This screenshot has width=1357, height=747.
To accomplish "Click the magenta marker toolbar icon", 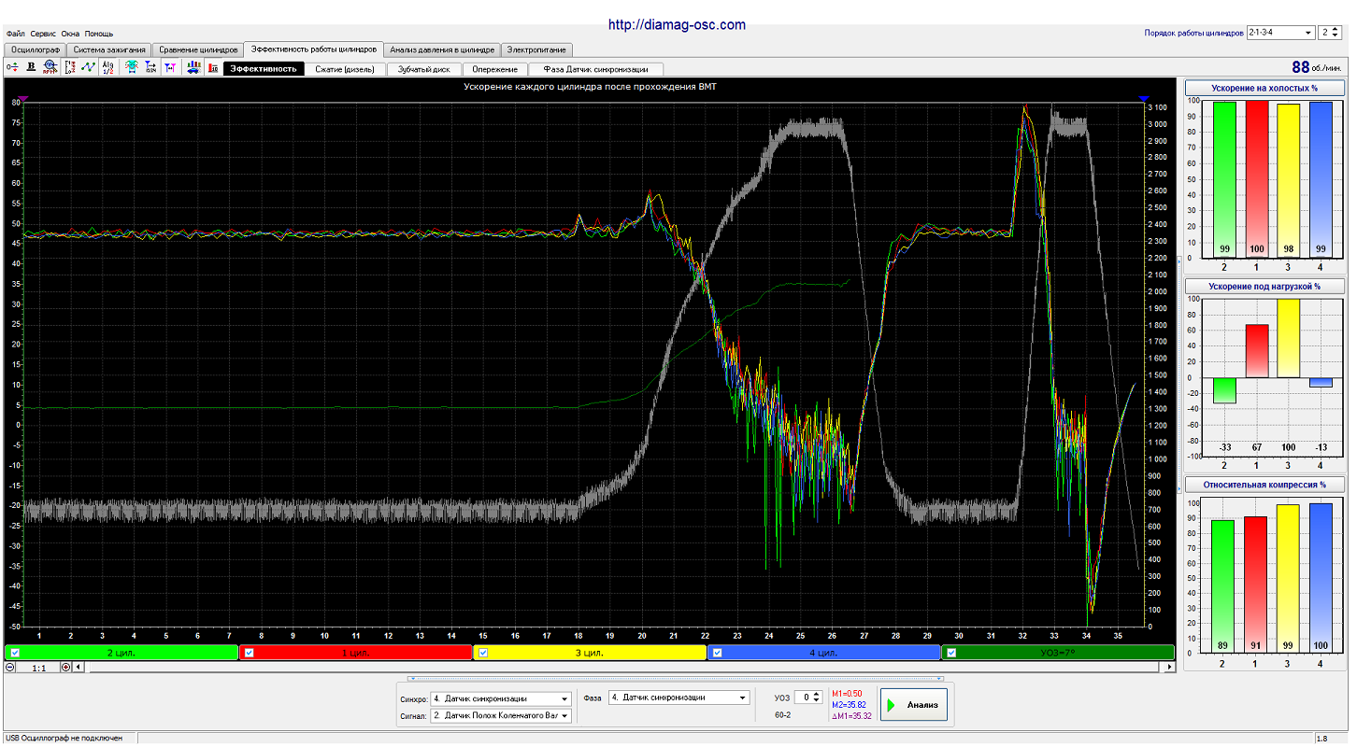I will pos(169,67).
